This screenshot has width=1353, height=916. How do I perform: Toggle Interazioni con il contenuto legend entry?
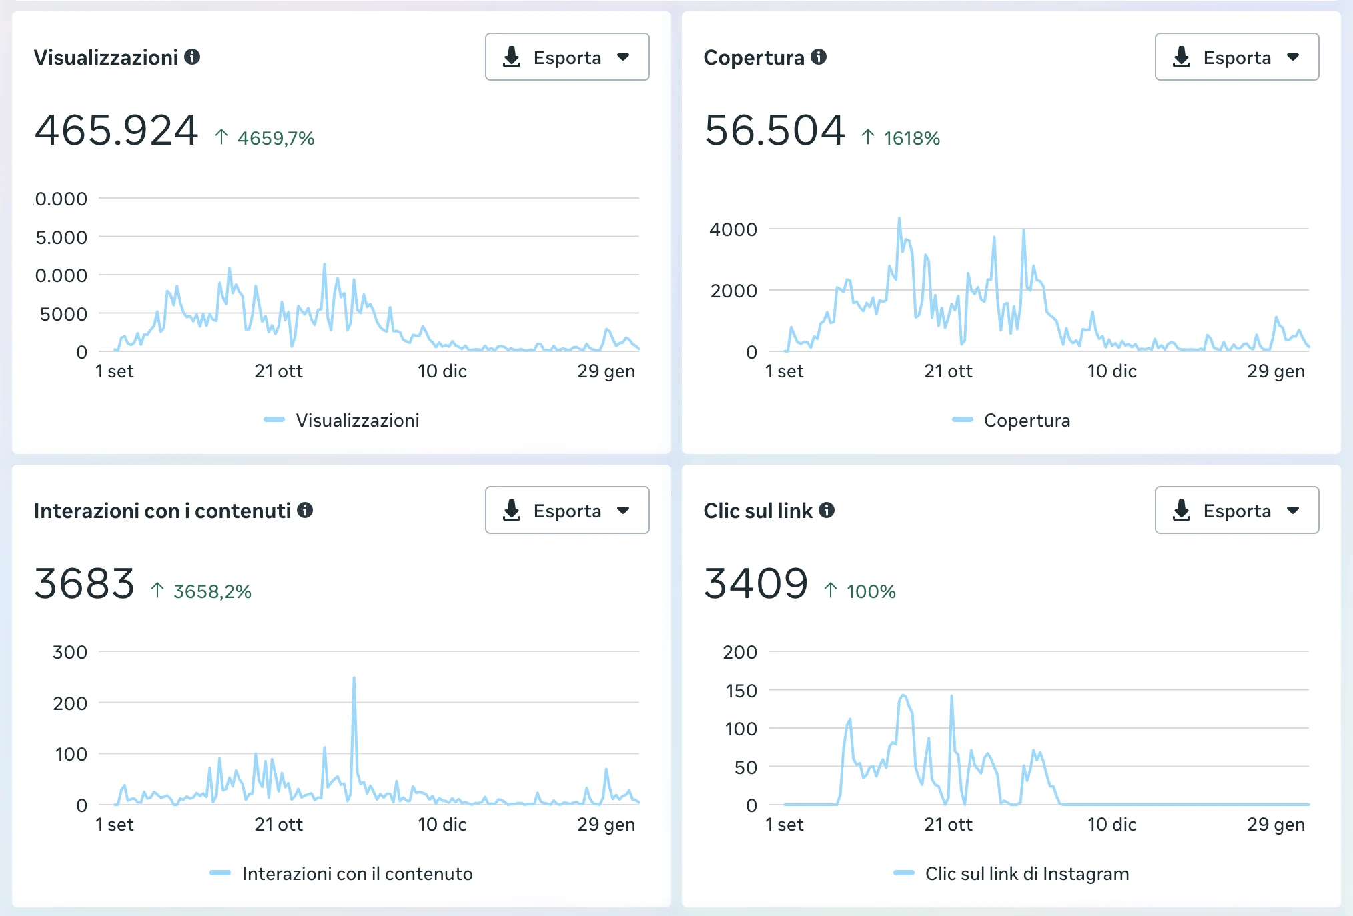coord(357,873)
